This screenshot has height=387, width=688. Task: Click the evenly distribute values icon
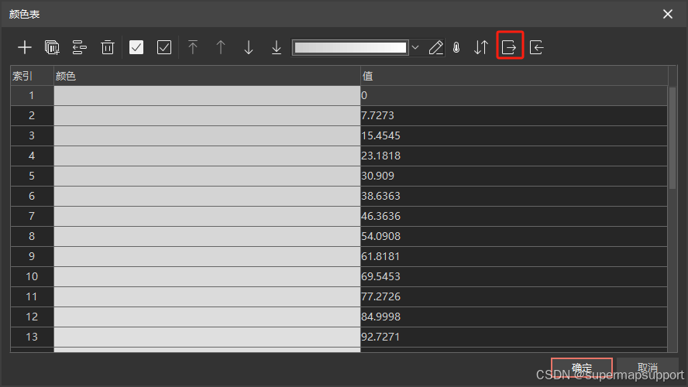click(80, 47)
